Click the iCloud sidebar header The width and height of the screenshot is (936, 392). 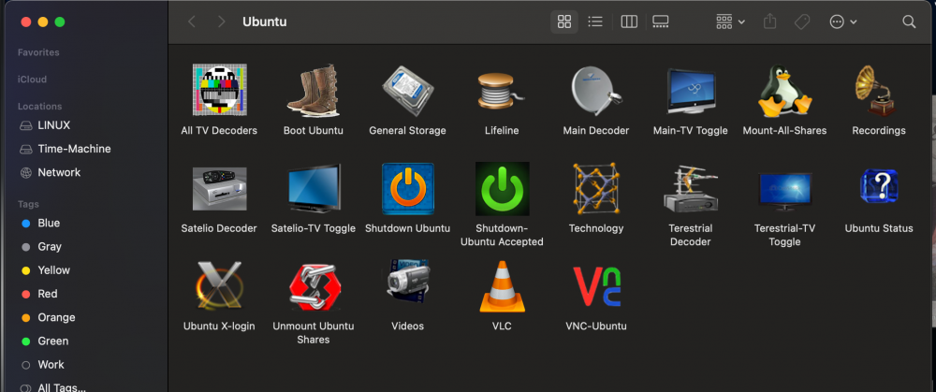click(32, 80)
